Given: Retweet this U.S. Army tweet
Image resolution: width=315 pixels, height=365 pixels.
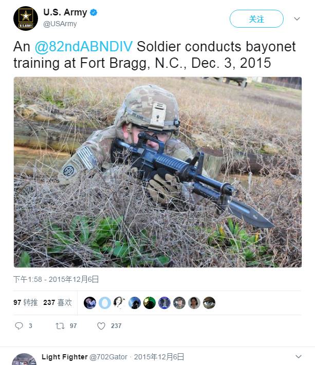Looking at the screenshot, I should pos(60,326).
